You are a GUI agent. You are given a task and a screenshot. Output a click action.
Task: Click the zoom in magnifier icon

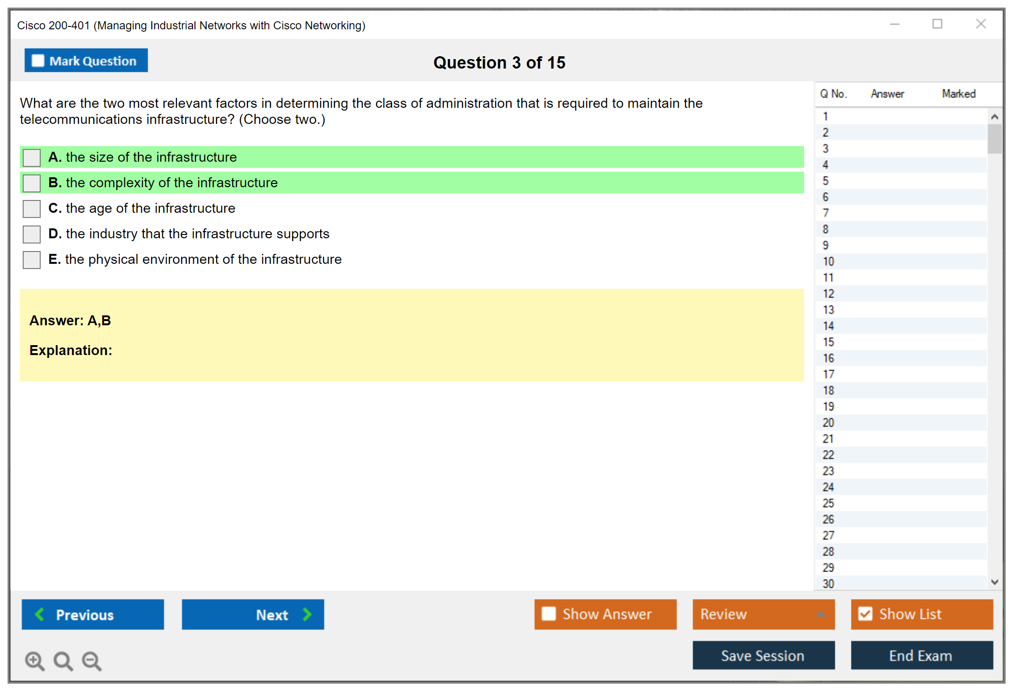tap(35, 660)
